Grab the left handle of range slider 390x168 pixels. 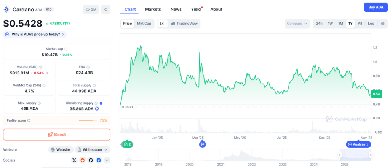(x=340, y=155)
